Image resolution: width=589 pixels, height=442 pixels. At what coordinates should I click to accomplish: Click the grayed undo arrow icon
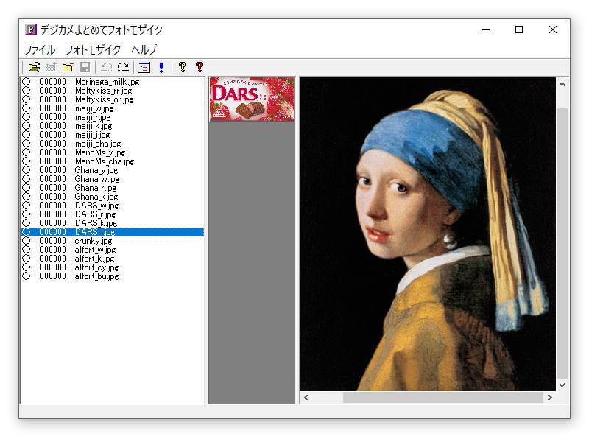click(x=106, y=67)
